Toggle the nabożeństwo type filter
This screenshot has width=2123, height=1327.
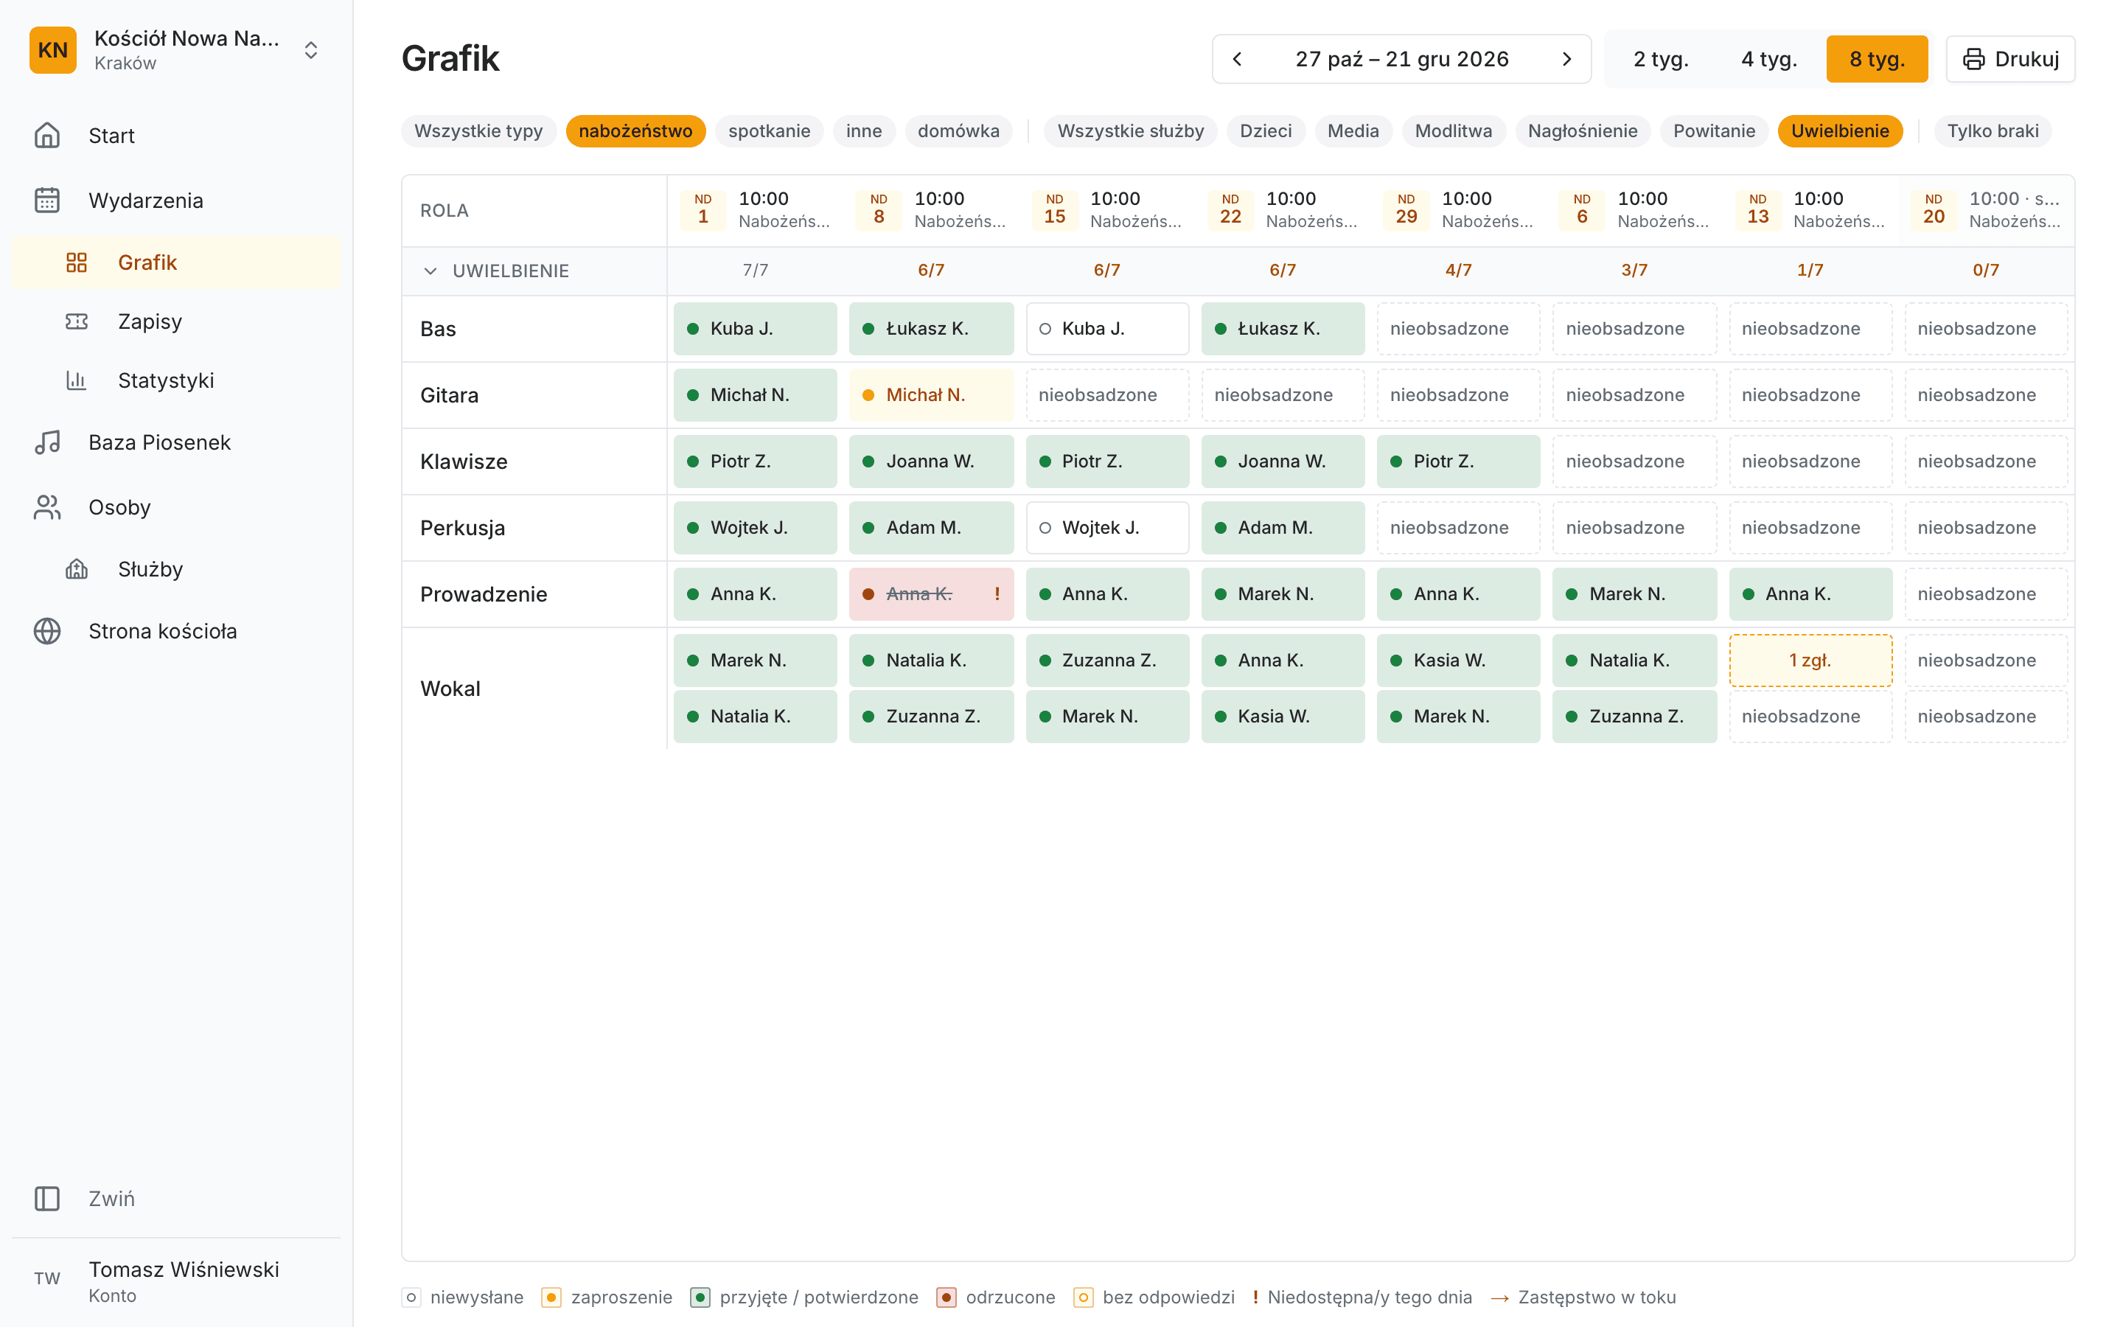click(x=635, y=130)
